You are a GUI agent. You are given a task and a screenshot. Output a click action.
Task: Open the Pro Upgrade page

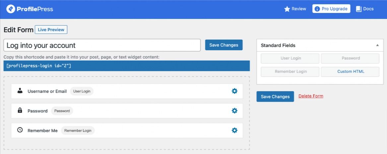tap(331, 9)
